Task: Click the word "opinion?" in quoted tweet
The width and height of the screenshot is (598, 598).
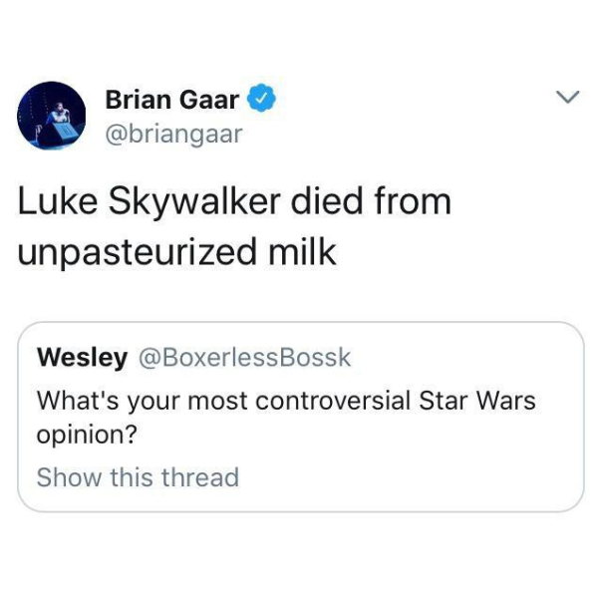Action: 87,435
